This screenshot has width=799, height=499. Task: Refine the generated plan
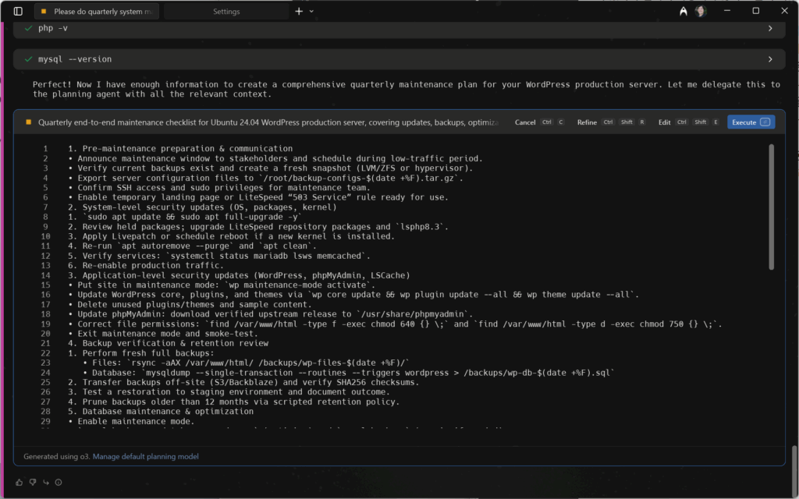pyautogui.click(x=587, y=122)
